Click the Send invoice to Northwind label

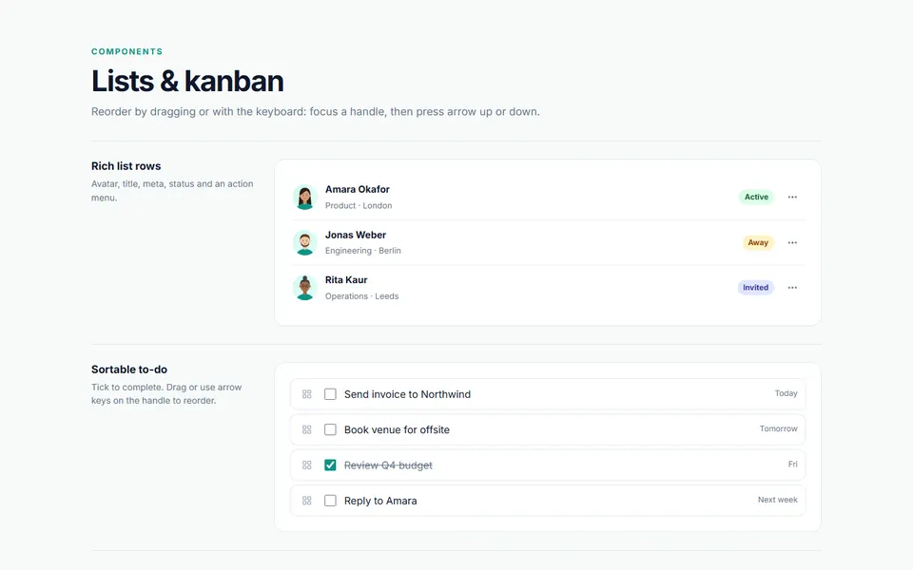408,394
